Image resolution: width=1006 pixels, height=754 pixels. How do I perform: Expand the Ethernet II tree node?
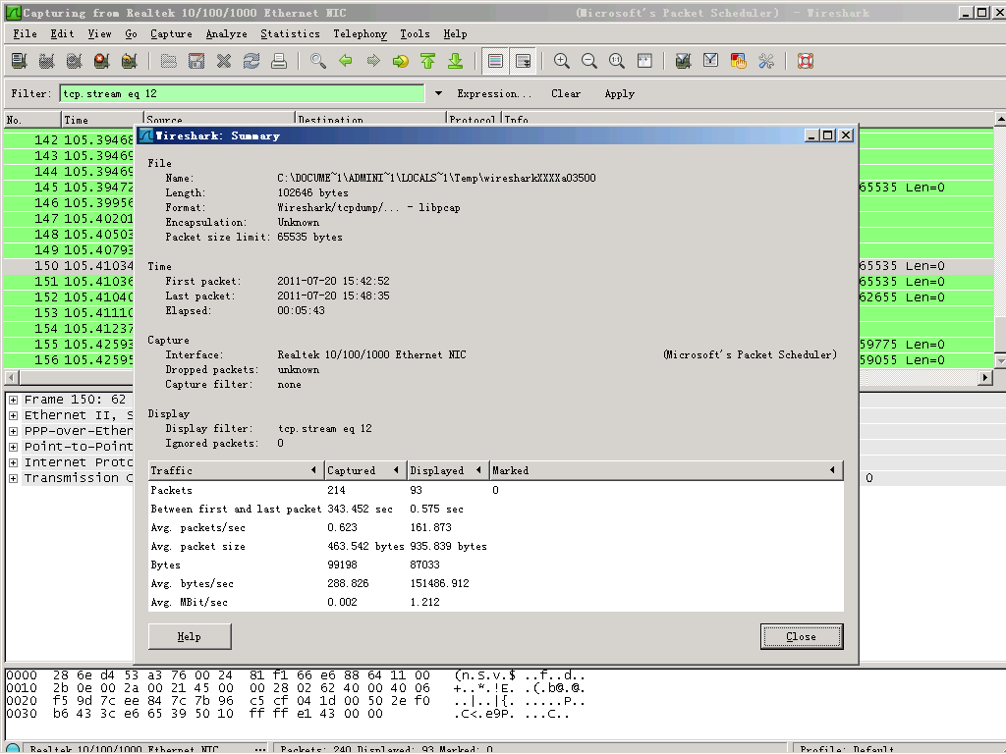[x=13, y=415]
